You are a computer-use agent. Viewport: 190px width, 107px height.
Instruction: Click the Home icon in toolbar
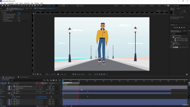coord(2,6)
